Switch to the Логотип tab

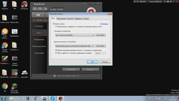pyautogui.click(x=70, y=19)
